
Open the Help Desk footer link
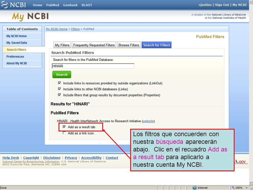pos(11,158)
